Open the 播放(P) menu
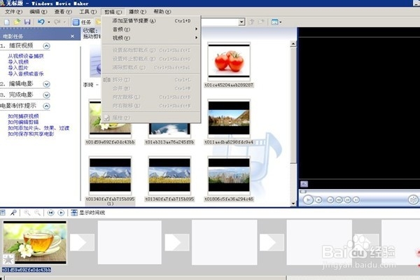Viewport: 420px width, 280px height. click(137, 12)
